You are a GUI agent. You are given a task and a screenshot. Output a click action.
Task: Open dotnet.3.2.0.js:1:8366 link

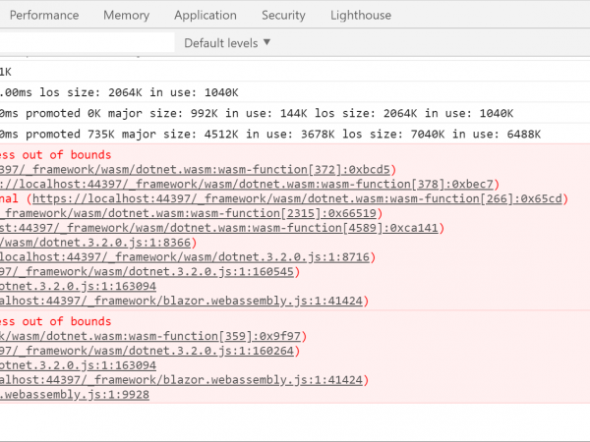[x=95, y=243]
